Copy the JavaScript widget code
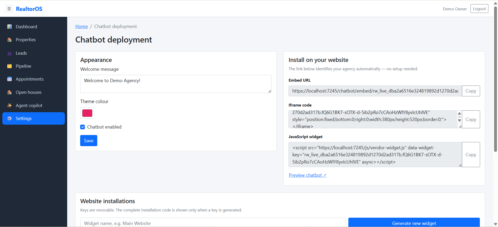Viewport: 498px width, 227px height. [x=471, y=155]
